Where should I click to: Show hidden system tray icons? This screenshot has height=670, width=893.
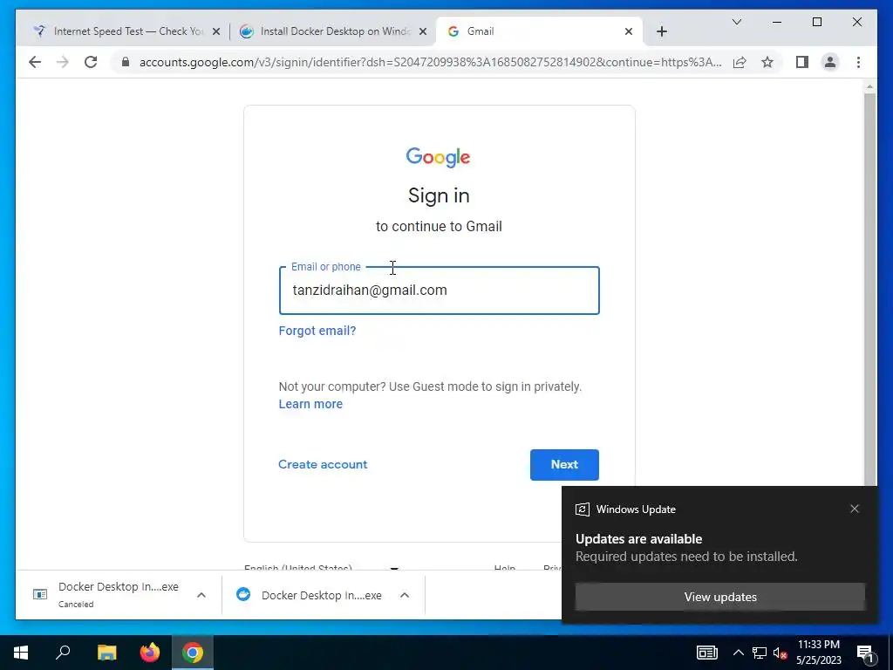click(x=738, y=653)
